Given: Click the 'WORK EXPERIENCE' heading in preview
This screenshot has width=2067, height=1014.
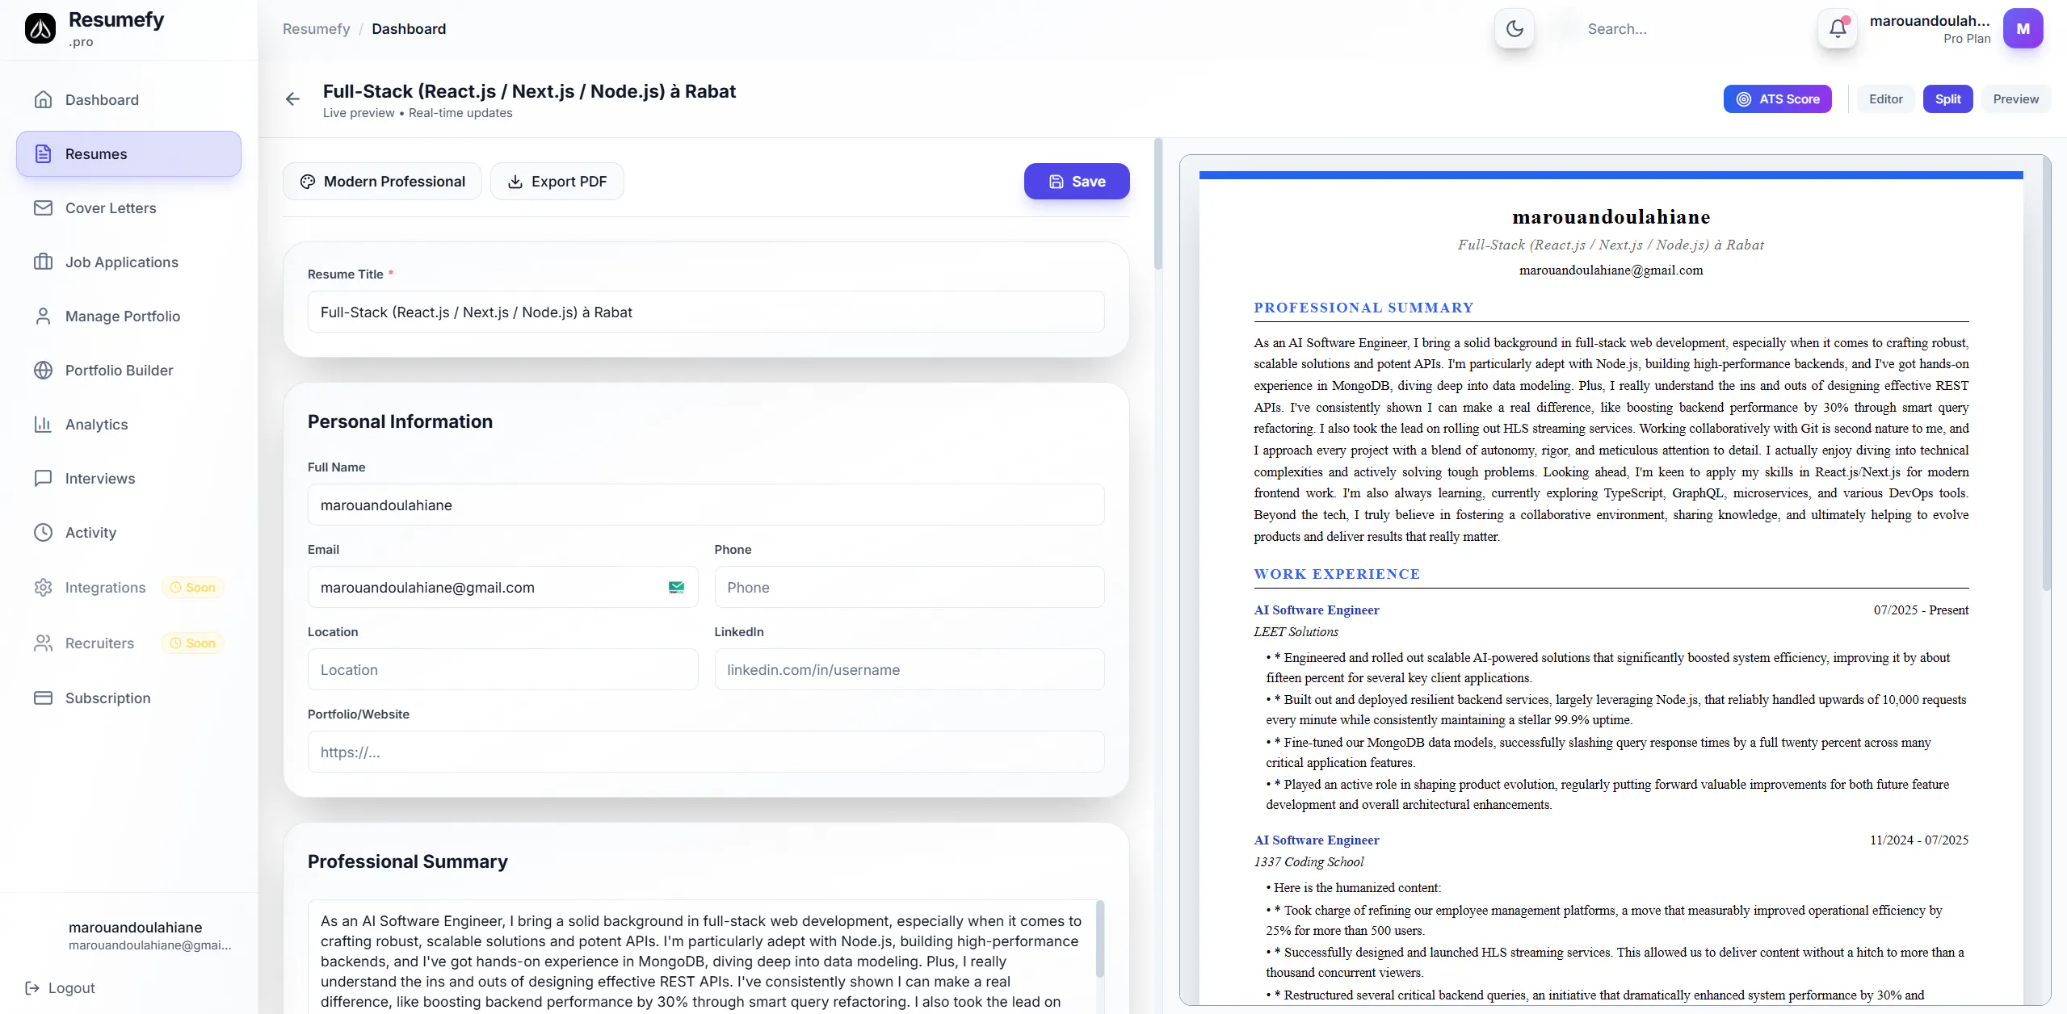Looking at the screenshot, I should click(1337, 574).
